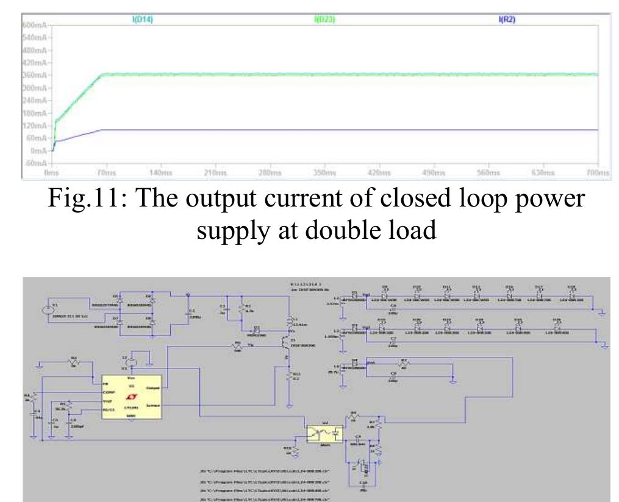Click the optocoupler U2 symbol
The height and width of the screenshot is (502, 619).
[324, 433]
